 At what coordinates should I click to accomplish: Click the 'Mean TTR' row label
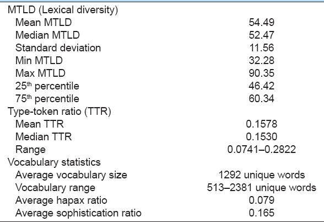pyautogui.click(x=40, y=124)
